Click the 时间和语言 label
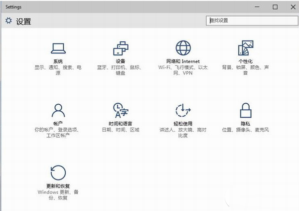The width and height of the screenshot is (299, 211). tap(120, 124)
